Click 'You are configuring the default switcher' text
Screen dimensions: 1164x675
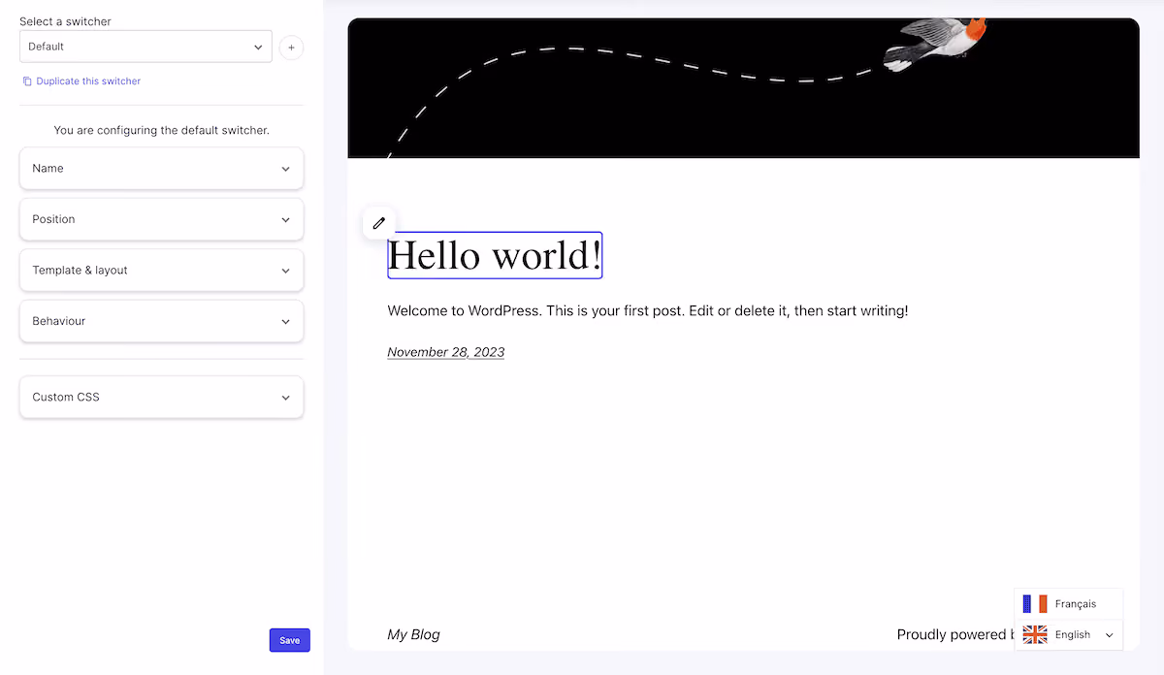161,130
